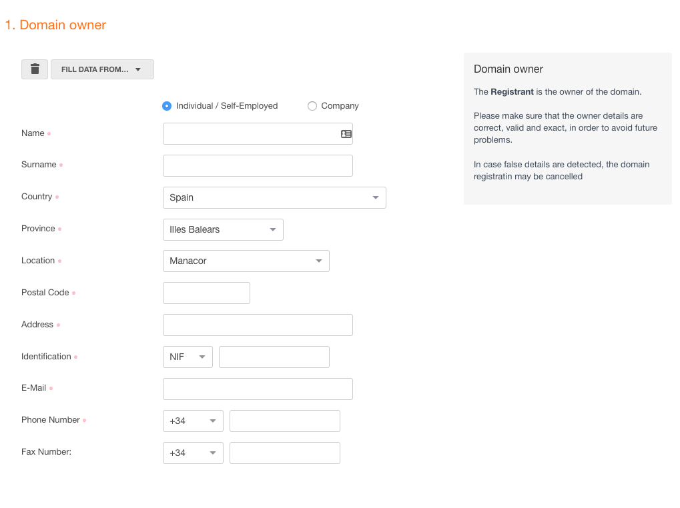Click the Domain owner section heading
680x508 pixels.
coord(508,69)
